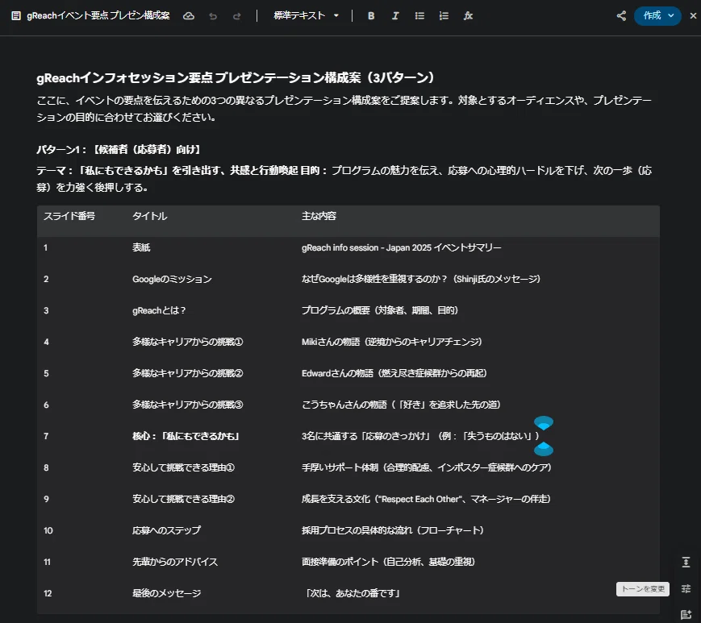Click slide number 10 cell
Viewport: 701px width, 623px height.
tap(48, 530)
